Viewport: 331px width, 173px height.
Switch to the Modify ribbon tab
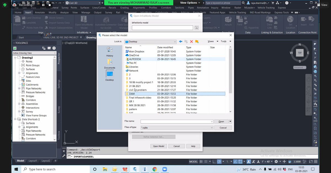point(52,12)
